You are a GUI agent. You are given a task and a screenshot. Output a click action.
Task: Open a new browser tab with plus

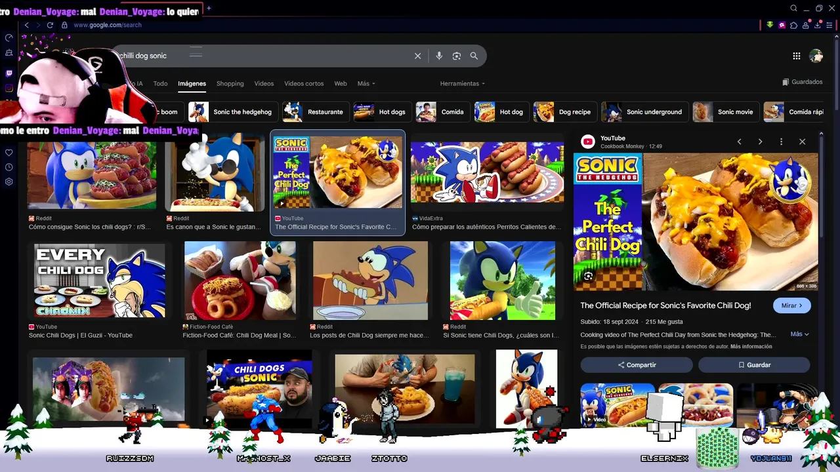(209, 9)
